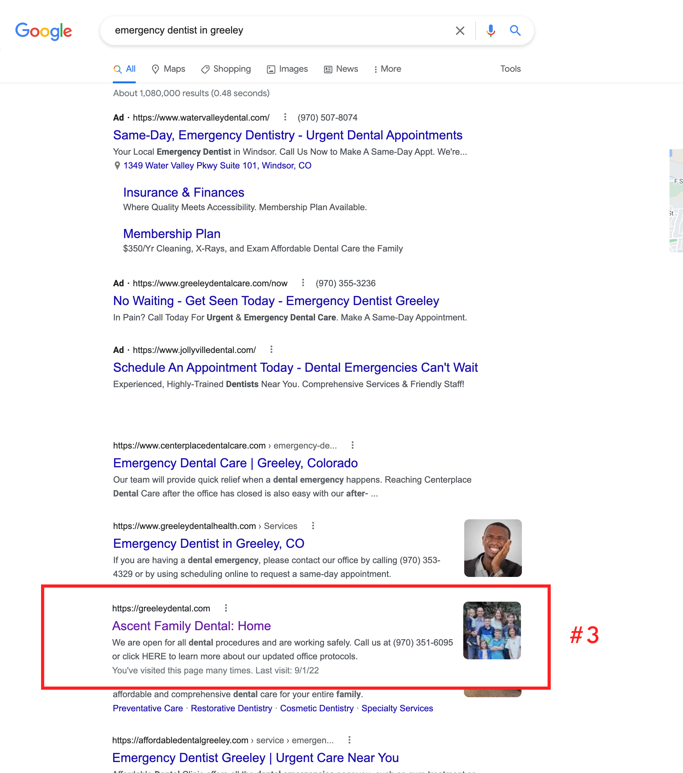683x773 pixels.
Task: Open the More search options menu
Action: pos(387,69)
